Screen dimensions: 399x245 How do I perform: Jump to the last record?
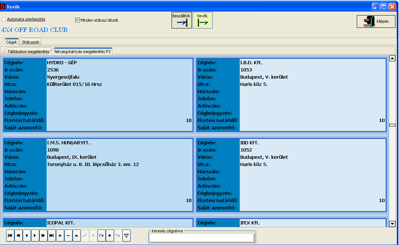[51, 236]
